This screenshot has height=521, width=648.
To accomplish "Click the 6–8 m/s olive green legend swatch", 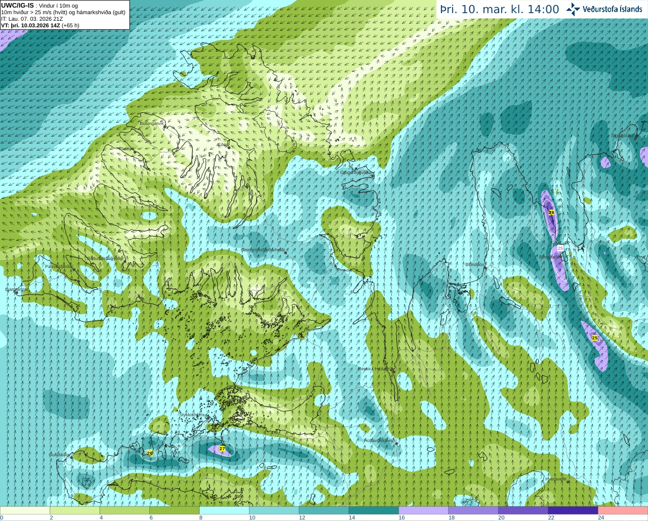I will tap(175, 510).
